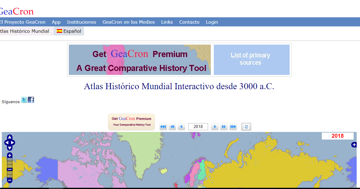Click the double-arrow decade back control
This screenshot has height=189, width=360.
click(172, 127)
